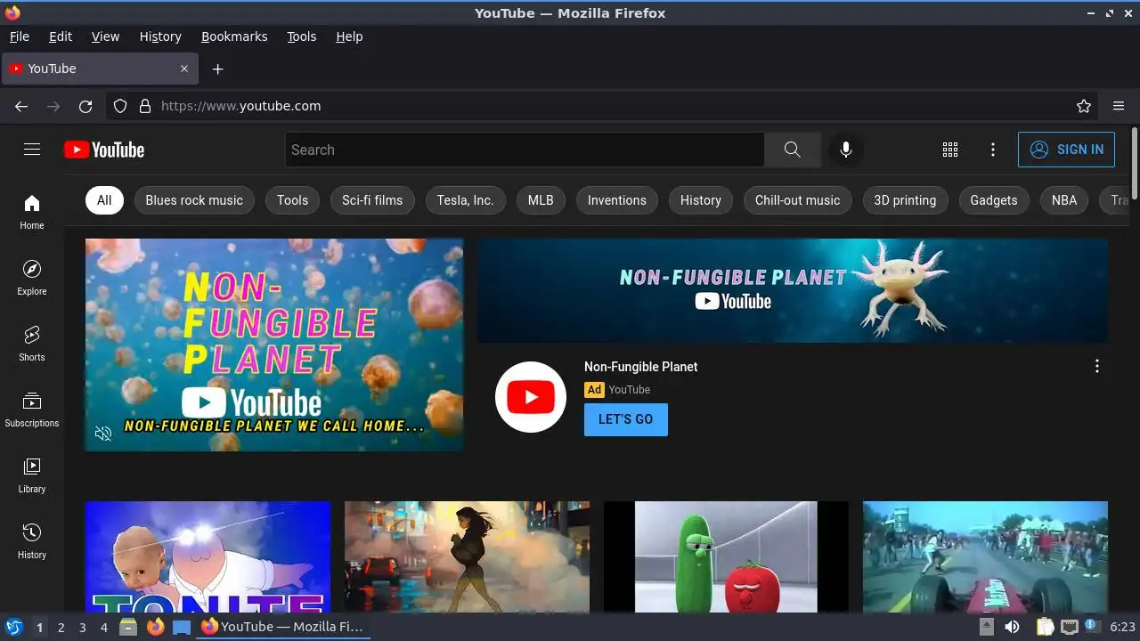Open Firefox application hamburger menu
Viewport: 1140px width, 641px height.
tap(1119, 106)
